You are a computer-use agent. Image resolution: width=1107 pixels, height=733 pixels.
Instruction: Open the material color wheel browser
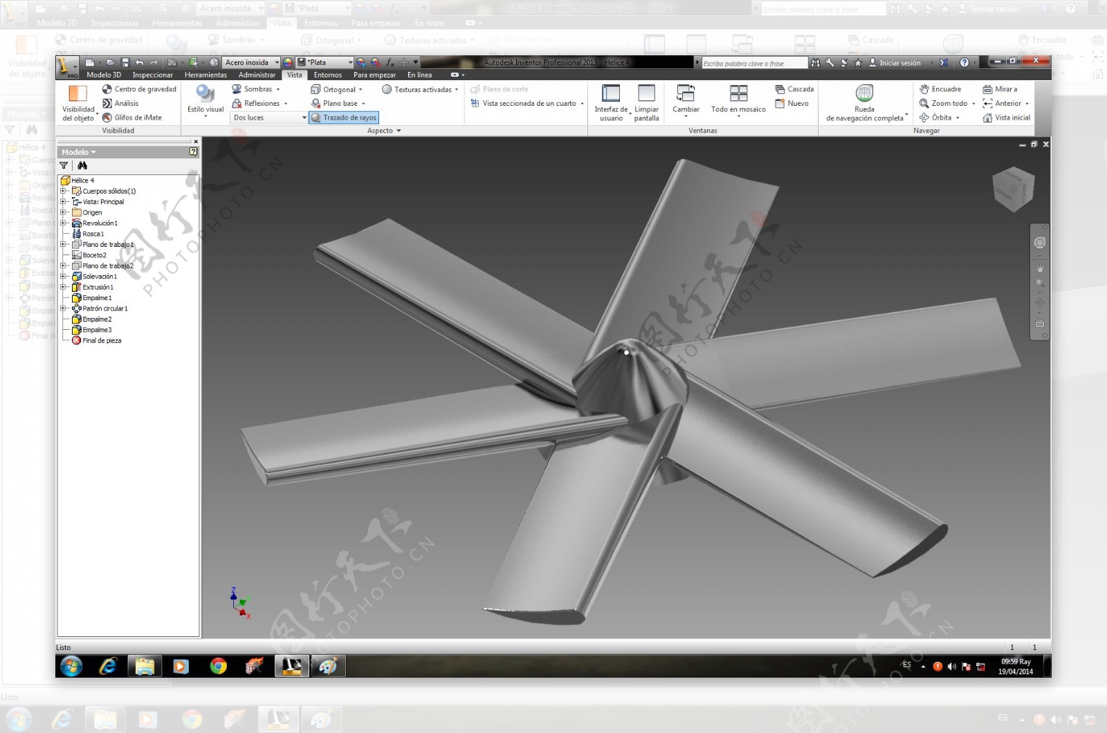[288, 62]
